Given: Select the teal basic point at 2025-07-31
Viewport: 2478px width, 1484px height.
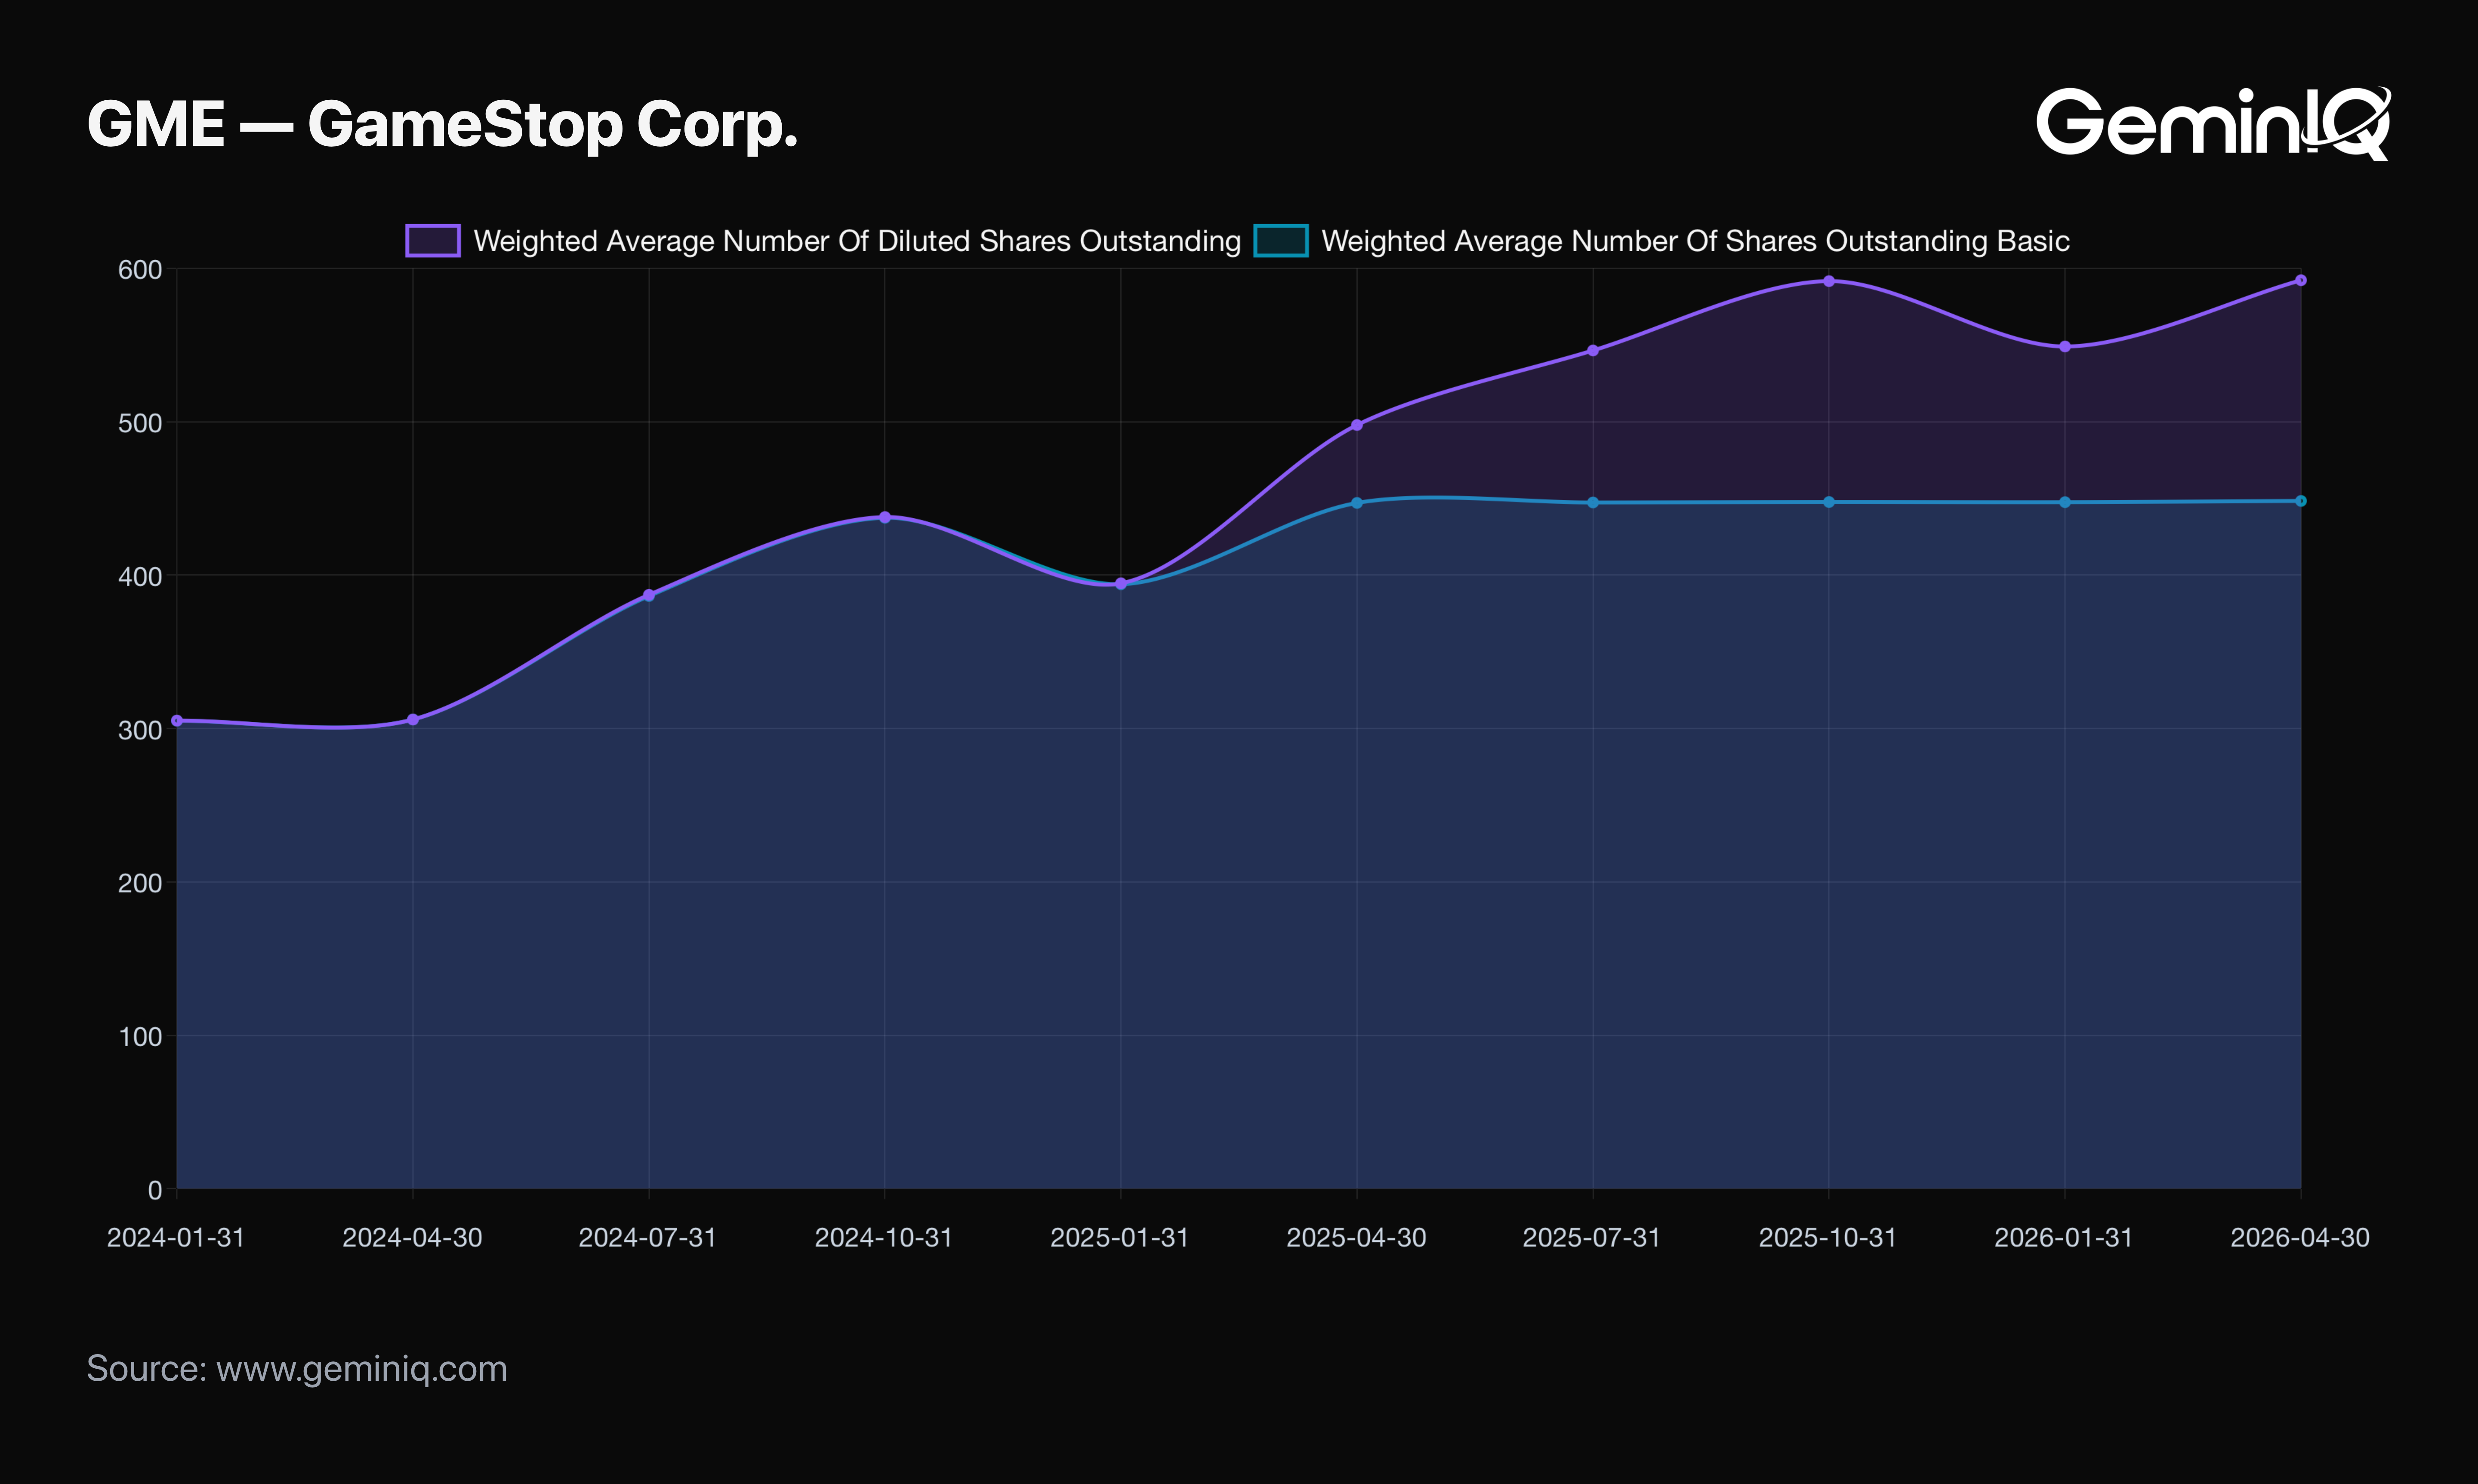Looking at the screenshot, I should point(1593,503).
